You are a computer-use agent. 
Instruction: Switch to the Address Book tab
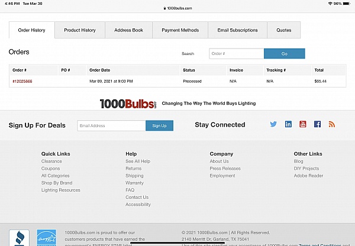pos(129,30)
